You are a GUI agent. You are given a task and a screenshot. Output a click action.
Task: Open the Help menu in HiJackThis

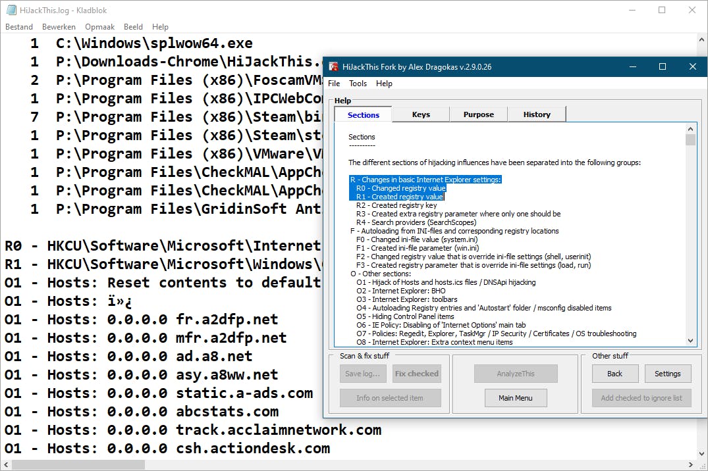[x=384, y=84]
